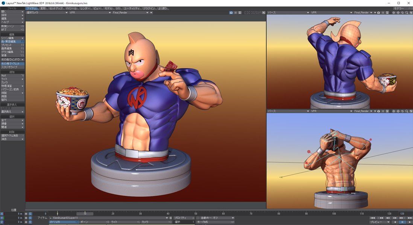Select the pan move icon in the top-right viewport header
This screenshot has height=225, width=413.
tap(398, 13)
